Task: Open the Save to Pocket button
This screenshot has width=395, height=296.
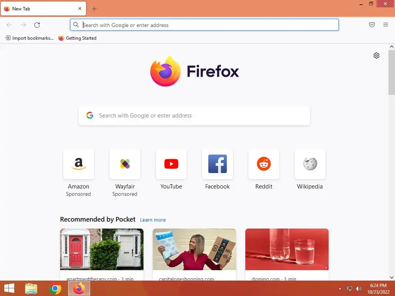Action: tap(372, 25)
